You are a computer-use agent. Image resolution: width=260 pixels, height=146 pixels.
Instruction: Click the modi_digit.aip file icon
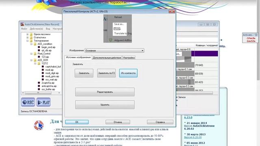tap(43, 73)
